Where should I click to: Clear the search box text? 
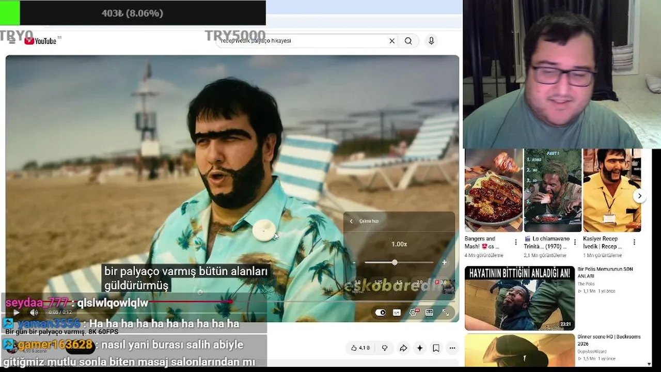[392, 41]
